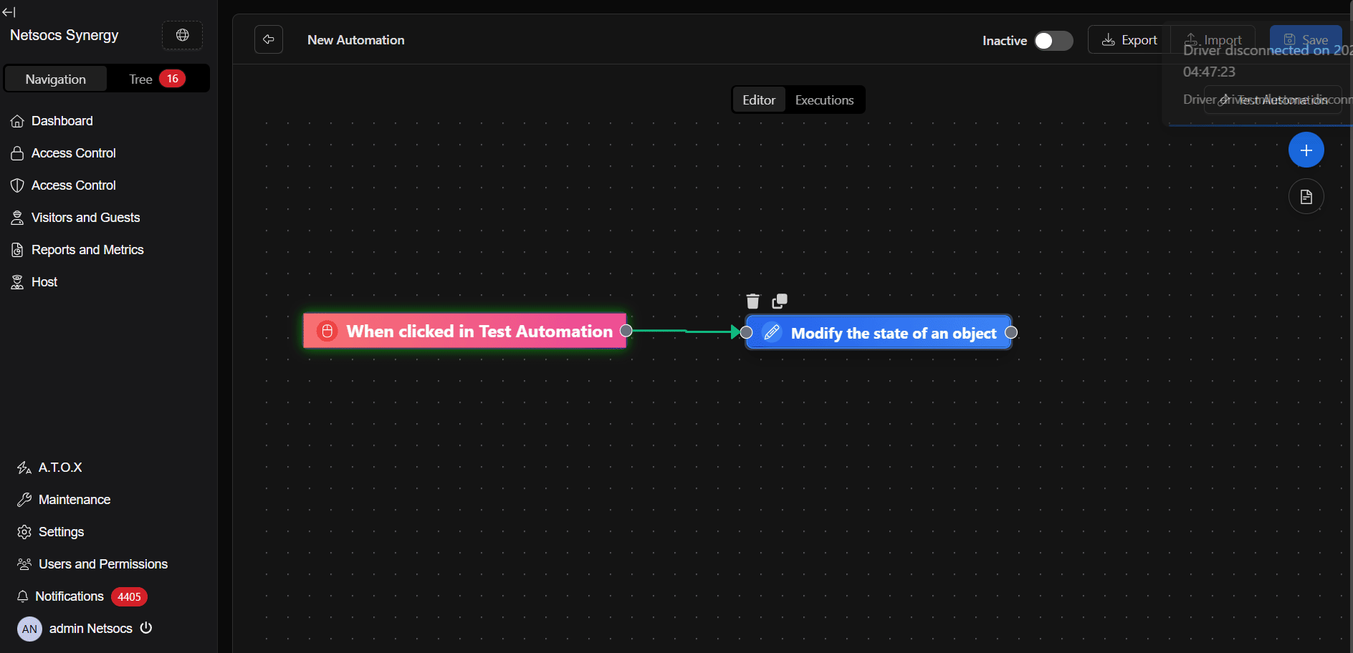Switch sidebar to Tree view
Image resolution: width=1353 pixels, height=653 pixels.
pyautogui.click(x=158, y=79)
